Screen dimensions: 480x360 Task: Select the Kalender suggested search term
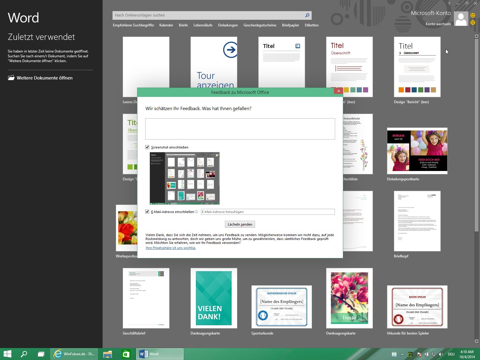pyautogui.click(x=166, y=25)
